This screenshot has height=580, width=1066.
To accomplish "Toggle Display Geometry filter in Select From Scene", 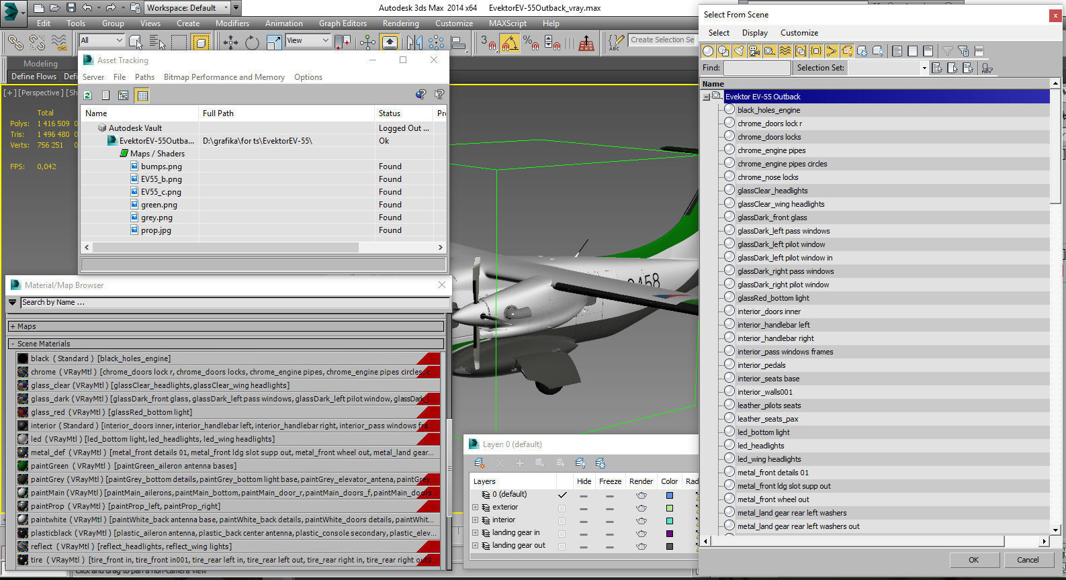I will (x=708, y=51).
